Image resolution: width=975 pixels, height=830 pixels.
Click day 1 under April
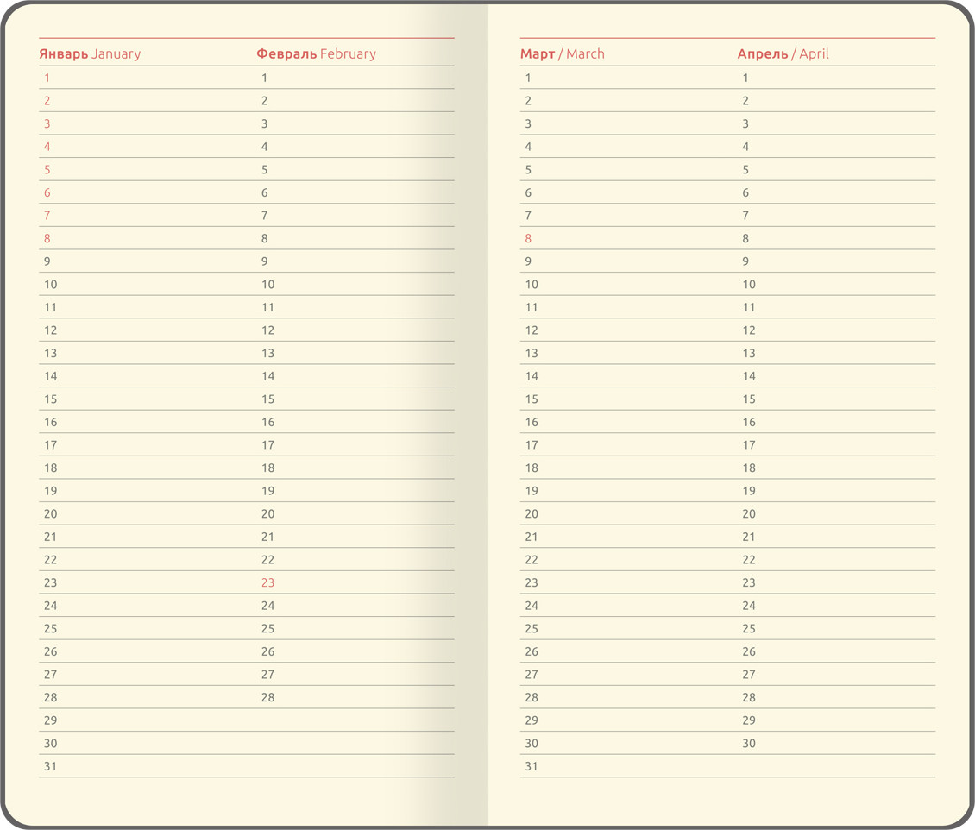[x=745, y=78]
